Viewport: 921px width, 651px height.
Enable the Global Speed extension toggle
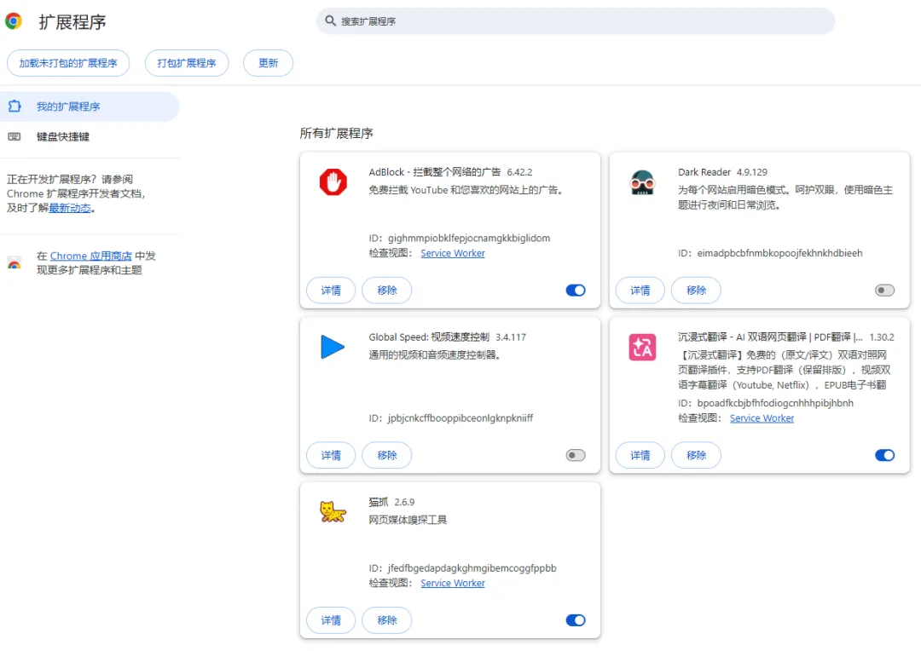[x=576, y=455]
